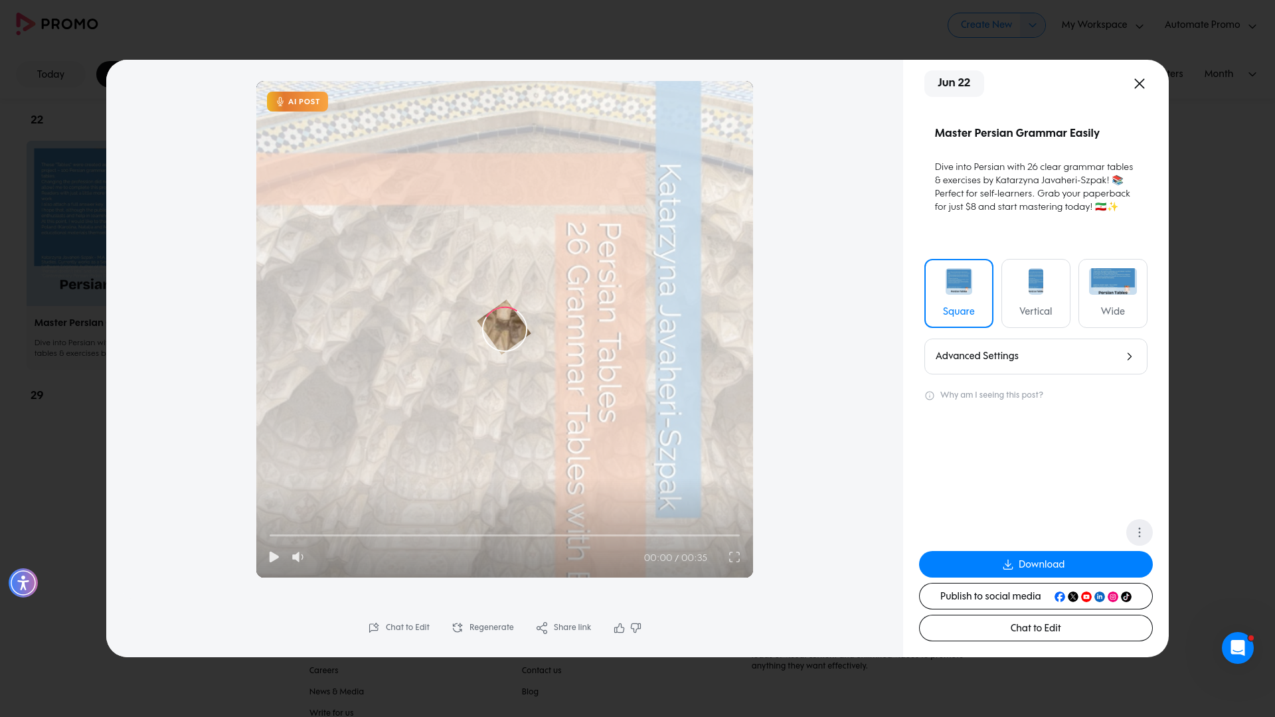The width and height of the screenshot is (1275, 717).
Task: Open the three-dot more options menu
Action: tap(1139, 532)
